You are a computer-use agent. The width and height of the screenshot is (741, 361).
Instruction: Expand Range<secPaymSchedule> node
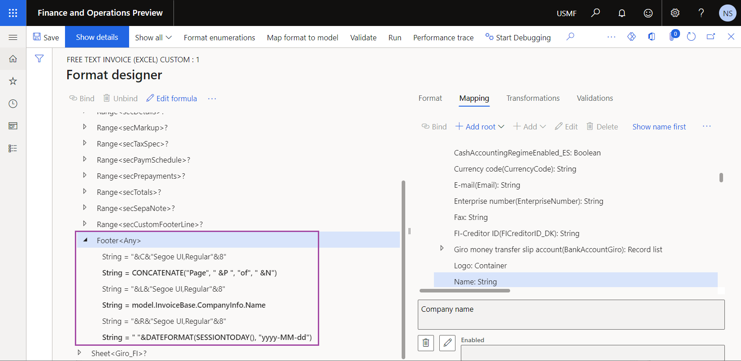(85, 159)
